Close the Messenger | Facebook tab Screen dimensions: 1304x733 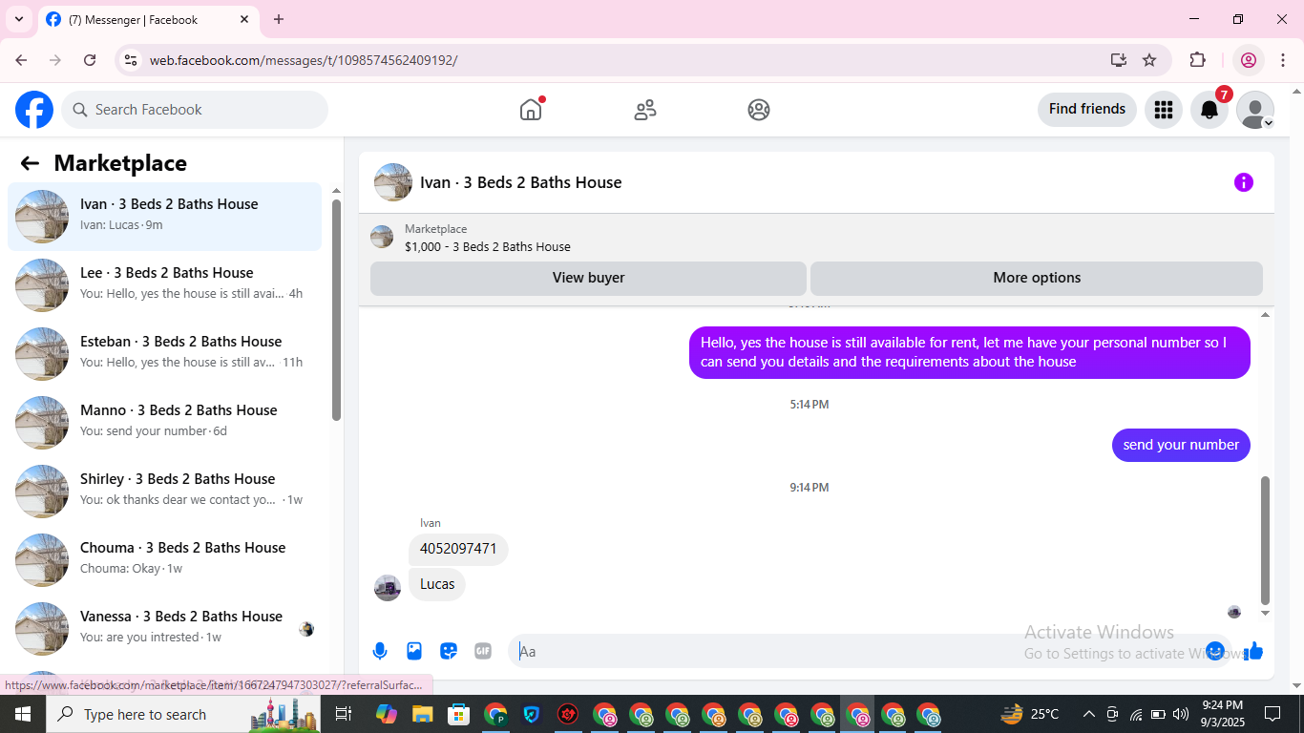click(244, 19)
